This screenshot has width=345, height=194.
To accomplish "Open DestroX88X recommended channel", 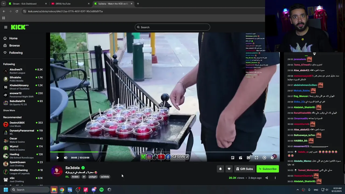I will (23, 124).
